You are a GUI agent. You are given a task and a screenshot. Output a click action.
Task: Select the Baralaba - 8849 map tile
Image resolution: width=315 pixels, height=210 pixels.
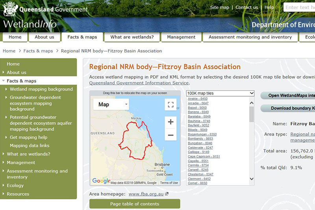tap(199, 117)
